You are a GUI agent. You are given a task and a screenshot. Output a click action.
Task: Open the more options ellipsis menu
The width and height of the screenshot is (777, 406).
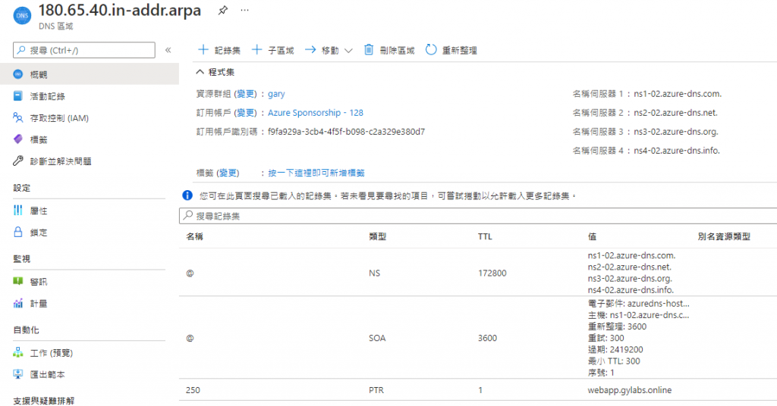click(245, 11)
